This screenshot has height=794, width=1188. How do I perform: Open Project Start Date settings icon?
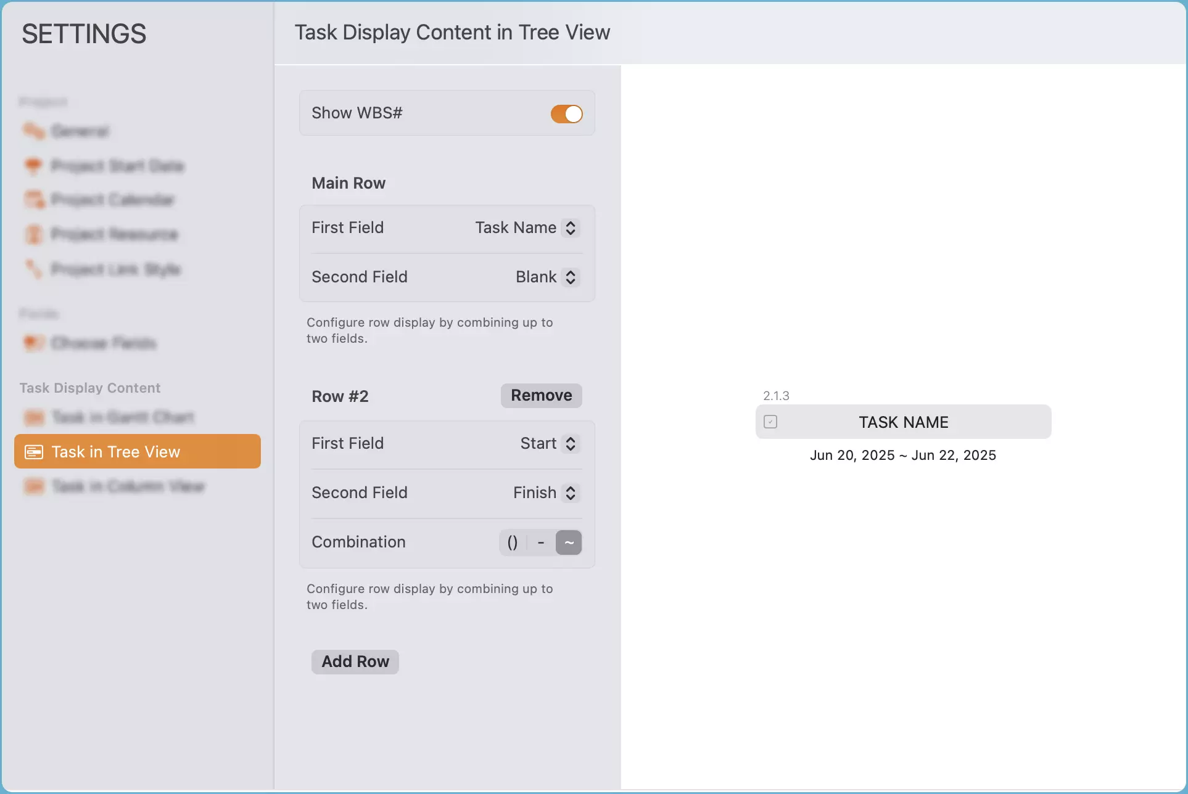tap(34, 165)
